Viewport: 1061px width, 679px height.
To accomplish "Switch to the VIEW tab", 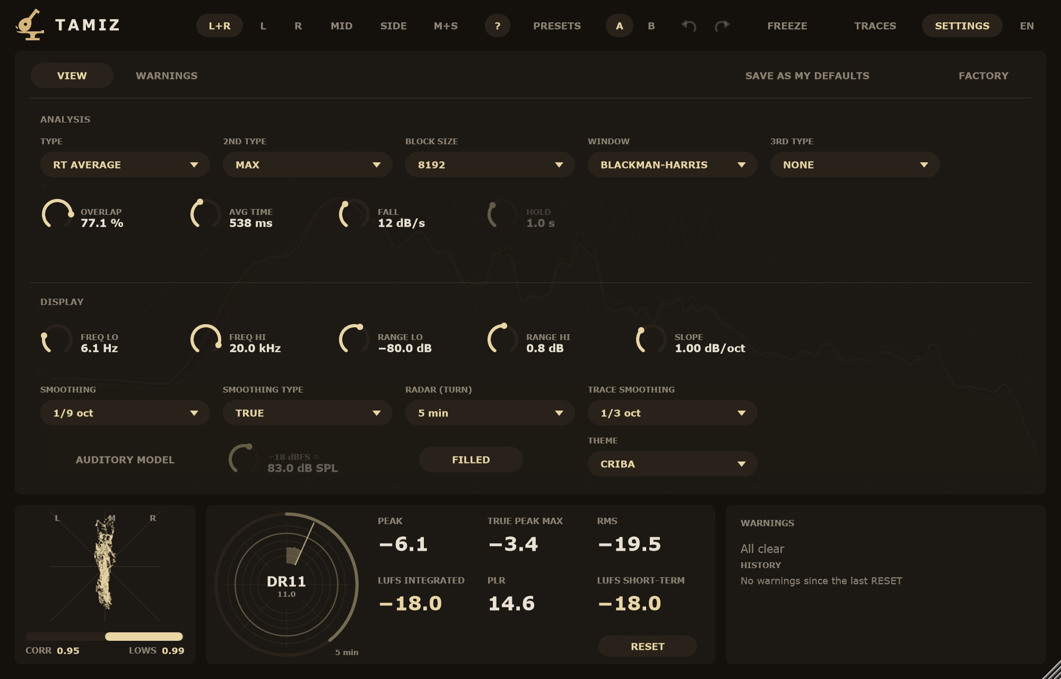I will point(72,75).
